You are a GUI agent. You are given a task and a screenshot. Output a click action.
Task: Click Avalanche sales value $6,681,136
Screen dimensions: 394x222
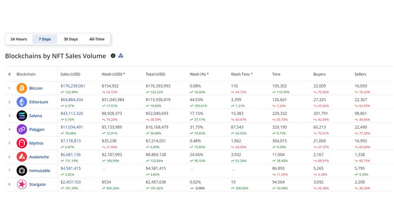(x=70, y=155)
